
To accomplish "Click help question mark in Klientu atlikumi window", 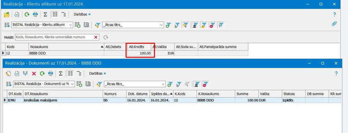I will [334, 15].
